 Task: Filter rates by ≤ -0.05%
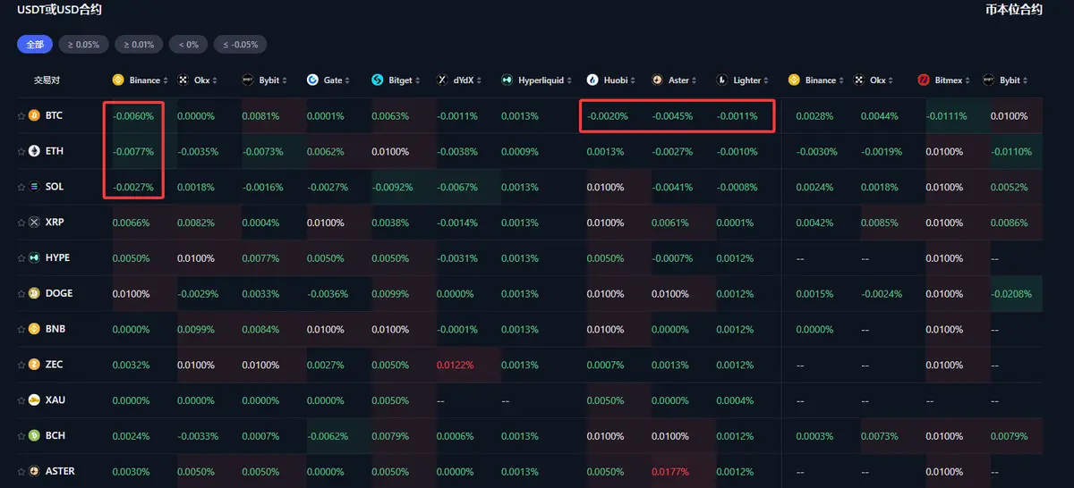click(x=240, y=44)
